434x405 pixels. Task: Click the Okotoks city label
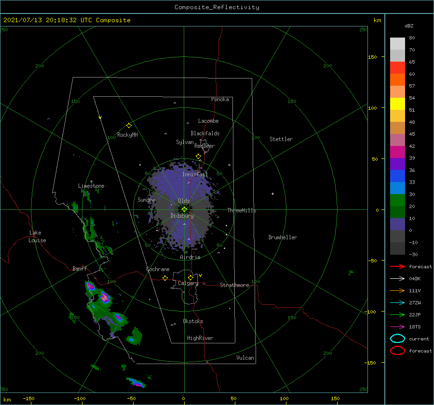point(193,321)
